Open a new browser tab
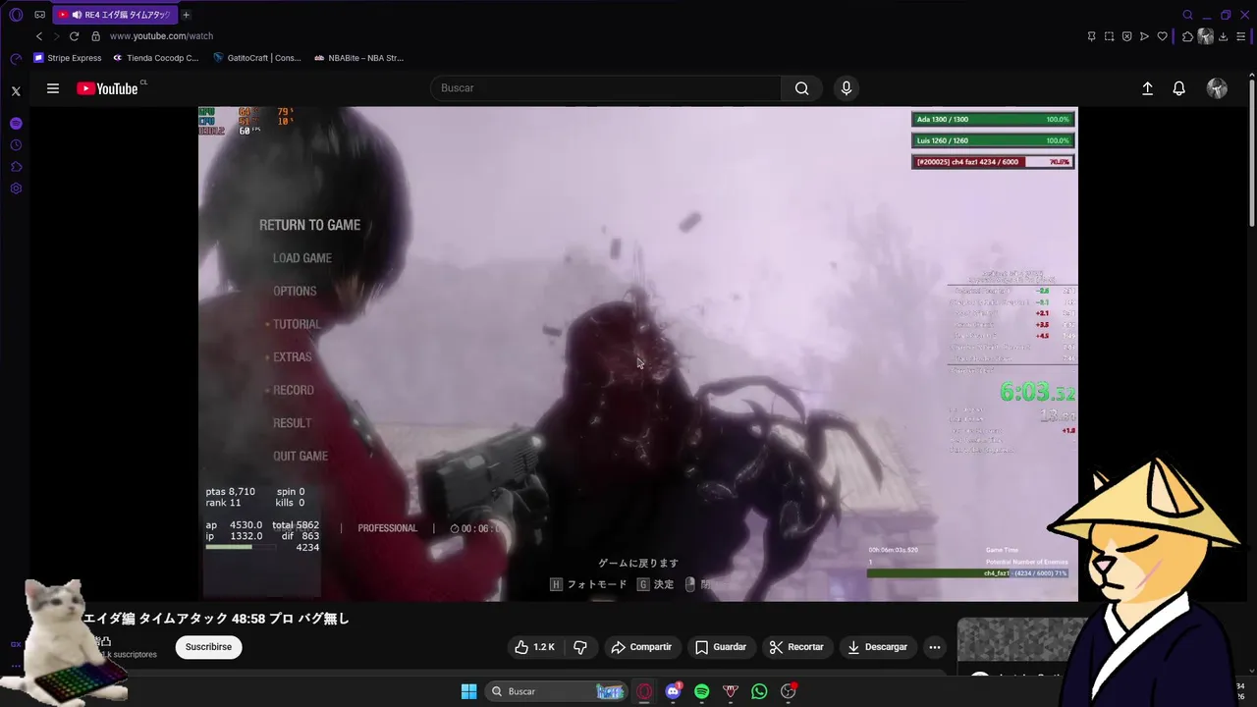This screenshot has width=1257, height=707. pos(186,15)
